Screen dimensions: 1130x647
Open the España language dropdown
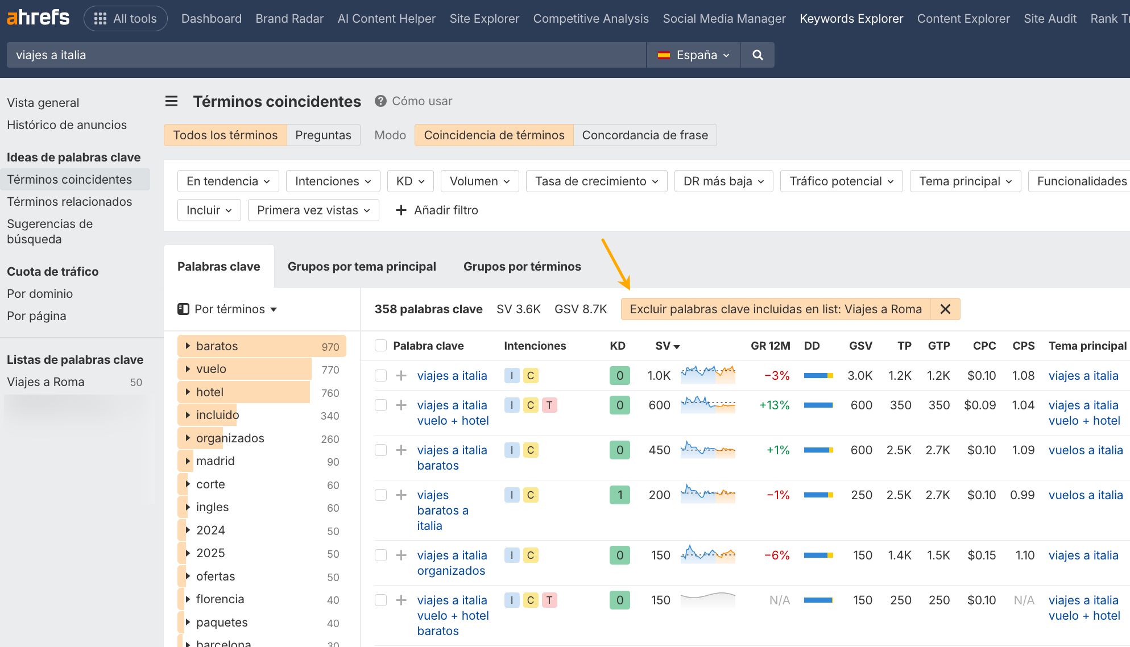[693, 55]
